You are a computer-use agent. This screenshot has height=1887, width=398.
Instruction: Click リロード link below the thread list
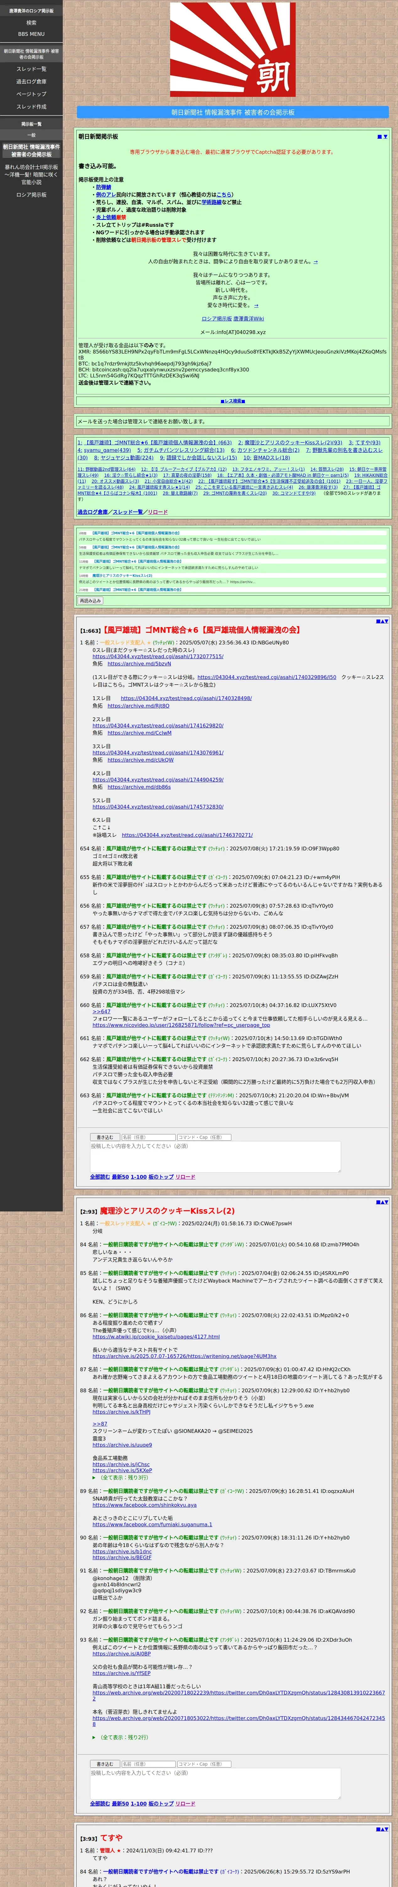157,512
